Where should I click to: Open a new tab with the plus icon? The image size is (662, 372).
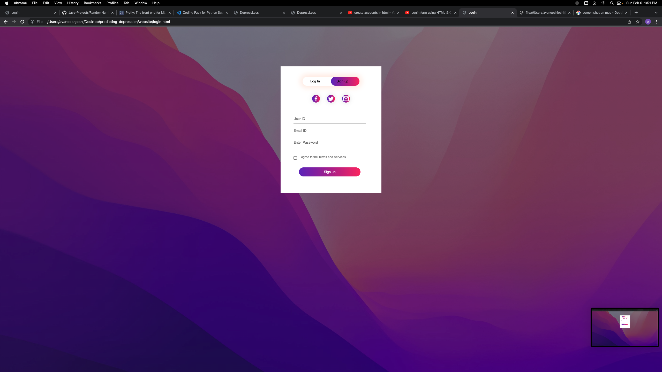[x=636, y=12]
